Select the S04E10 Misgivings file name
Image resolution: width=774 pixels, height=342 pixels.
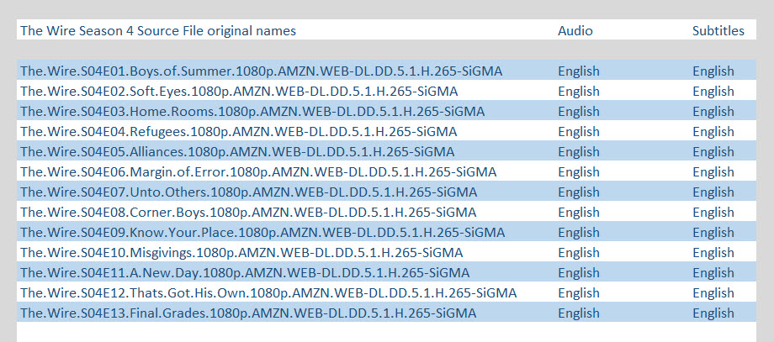(241, 253)
